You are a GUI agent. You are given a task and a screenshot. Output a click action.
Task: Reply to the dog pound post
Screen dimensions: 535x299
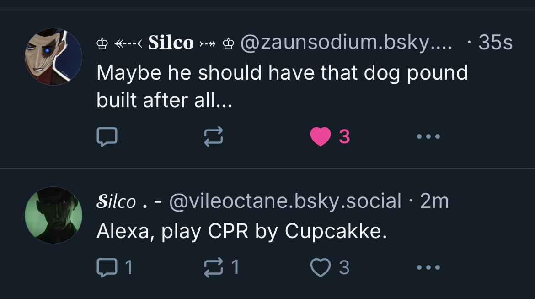(x=107, y=136)
